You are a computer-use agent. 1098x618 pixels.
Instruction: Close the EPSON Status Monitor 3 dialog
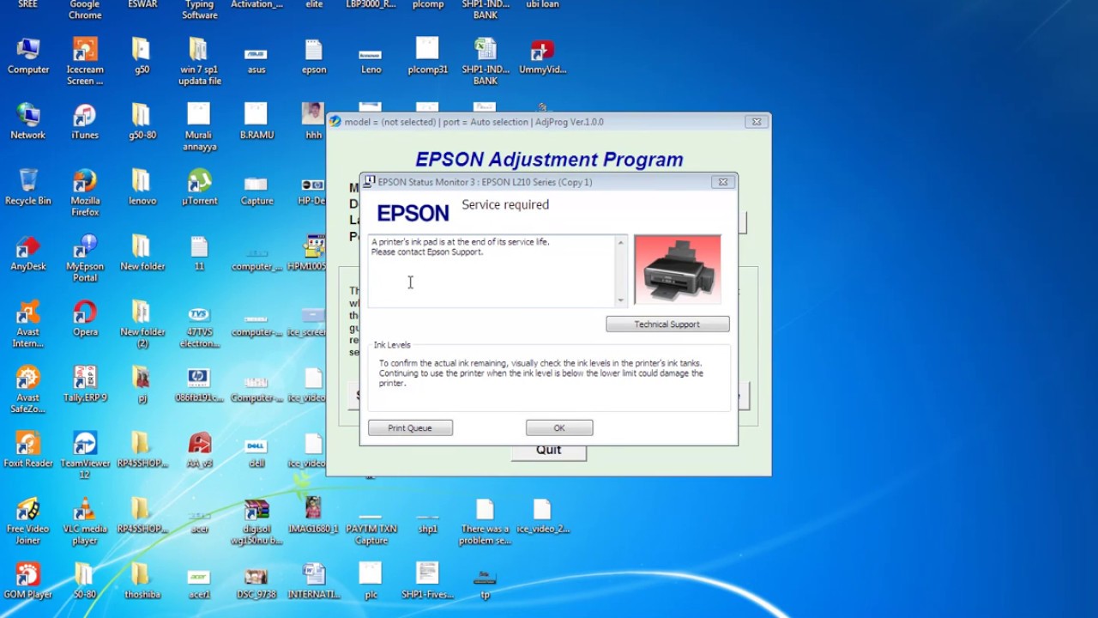pos(723,182)
